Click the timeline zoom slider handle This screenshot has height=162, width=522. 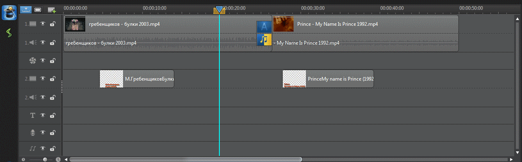tap(45, 159)
